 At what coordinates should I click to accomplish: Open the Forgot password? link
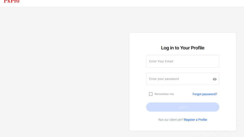tap(205, 94)
